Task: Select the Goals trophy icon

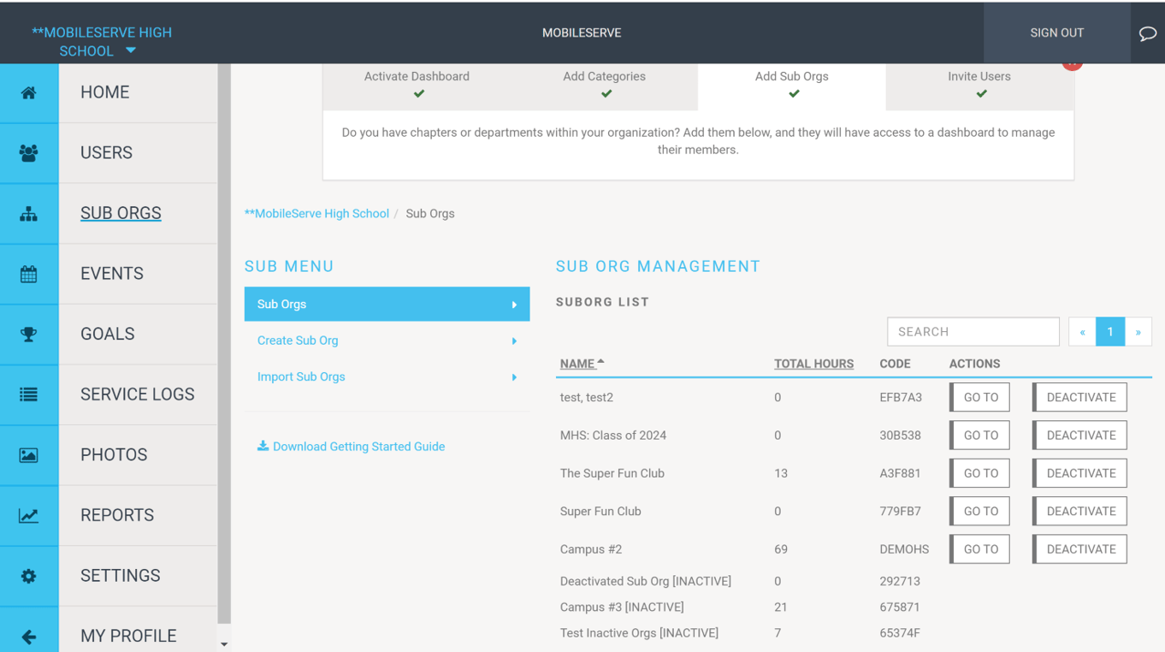Action: tap(29, 334)
